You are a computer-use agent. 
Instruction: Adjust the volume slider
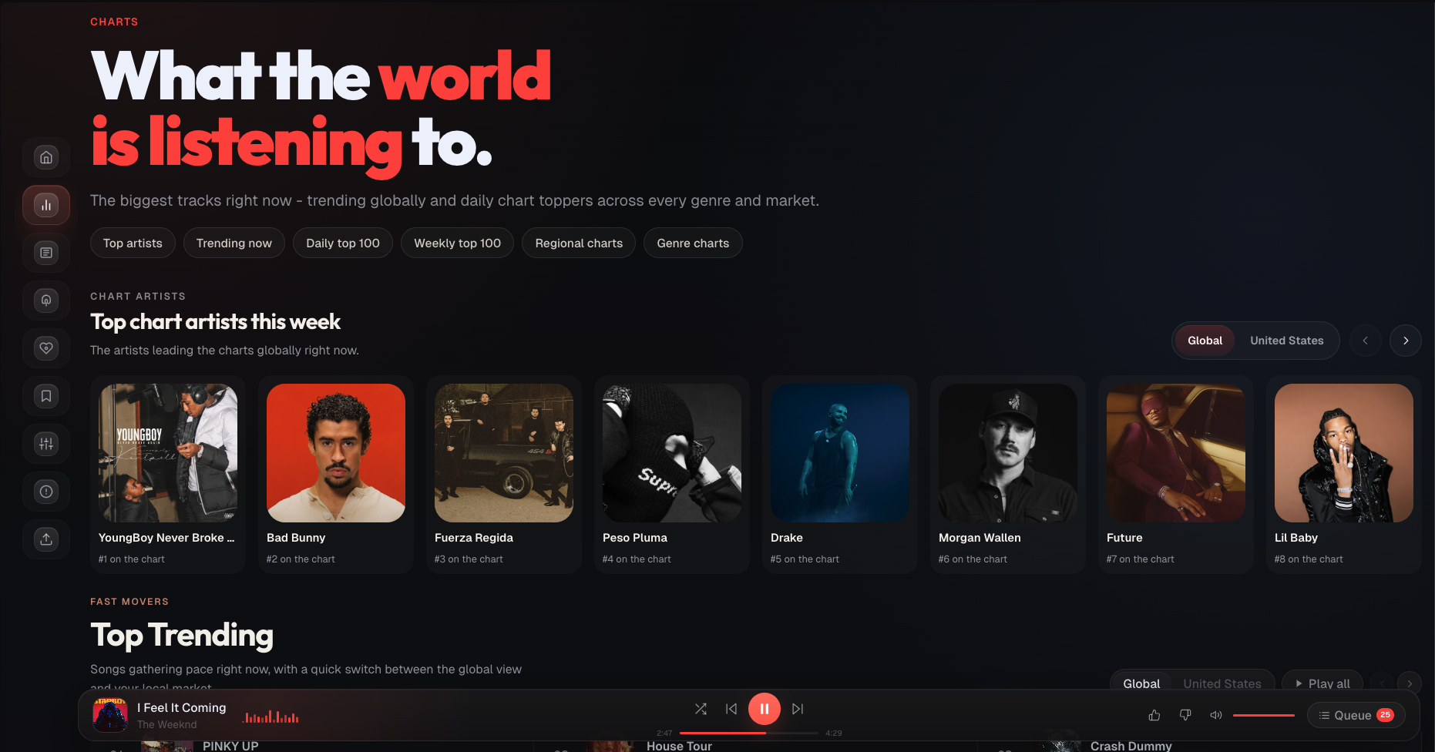click(1264, 715)
